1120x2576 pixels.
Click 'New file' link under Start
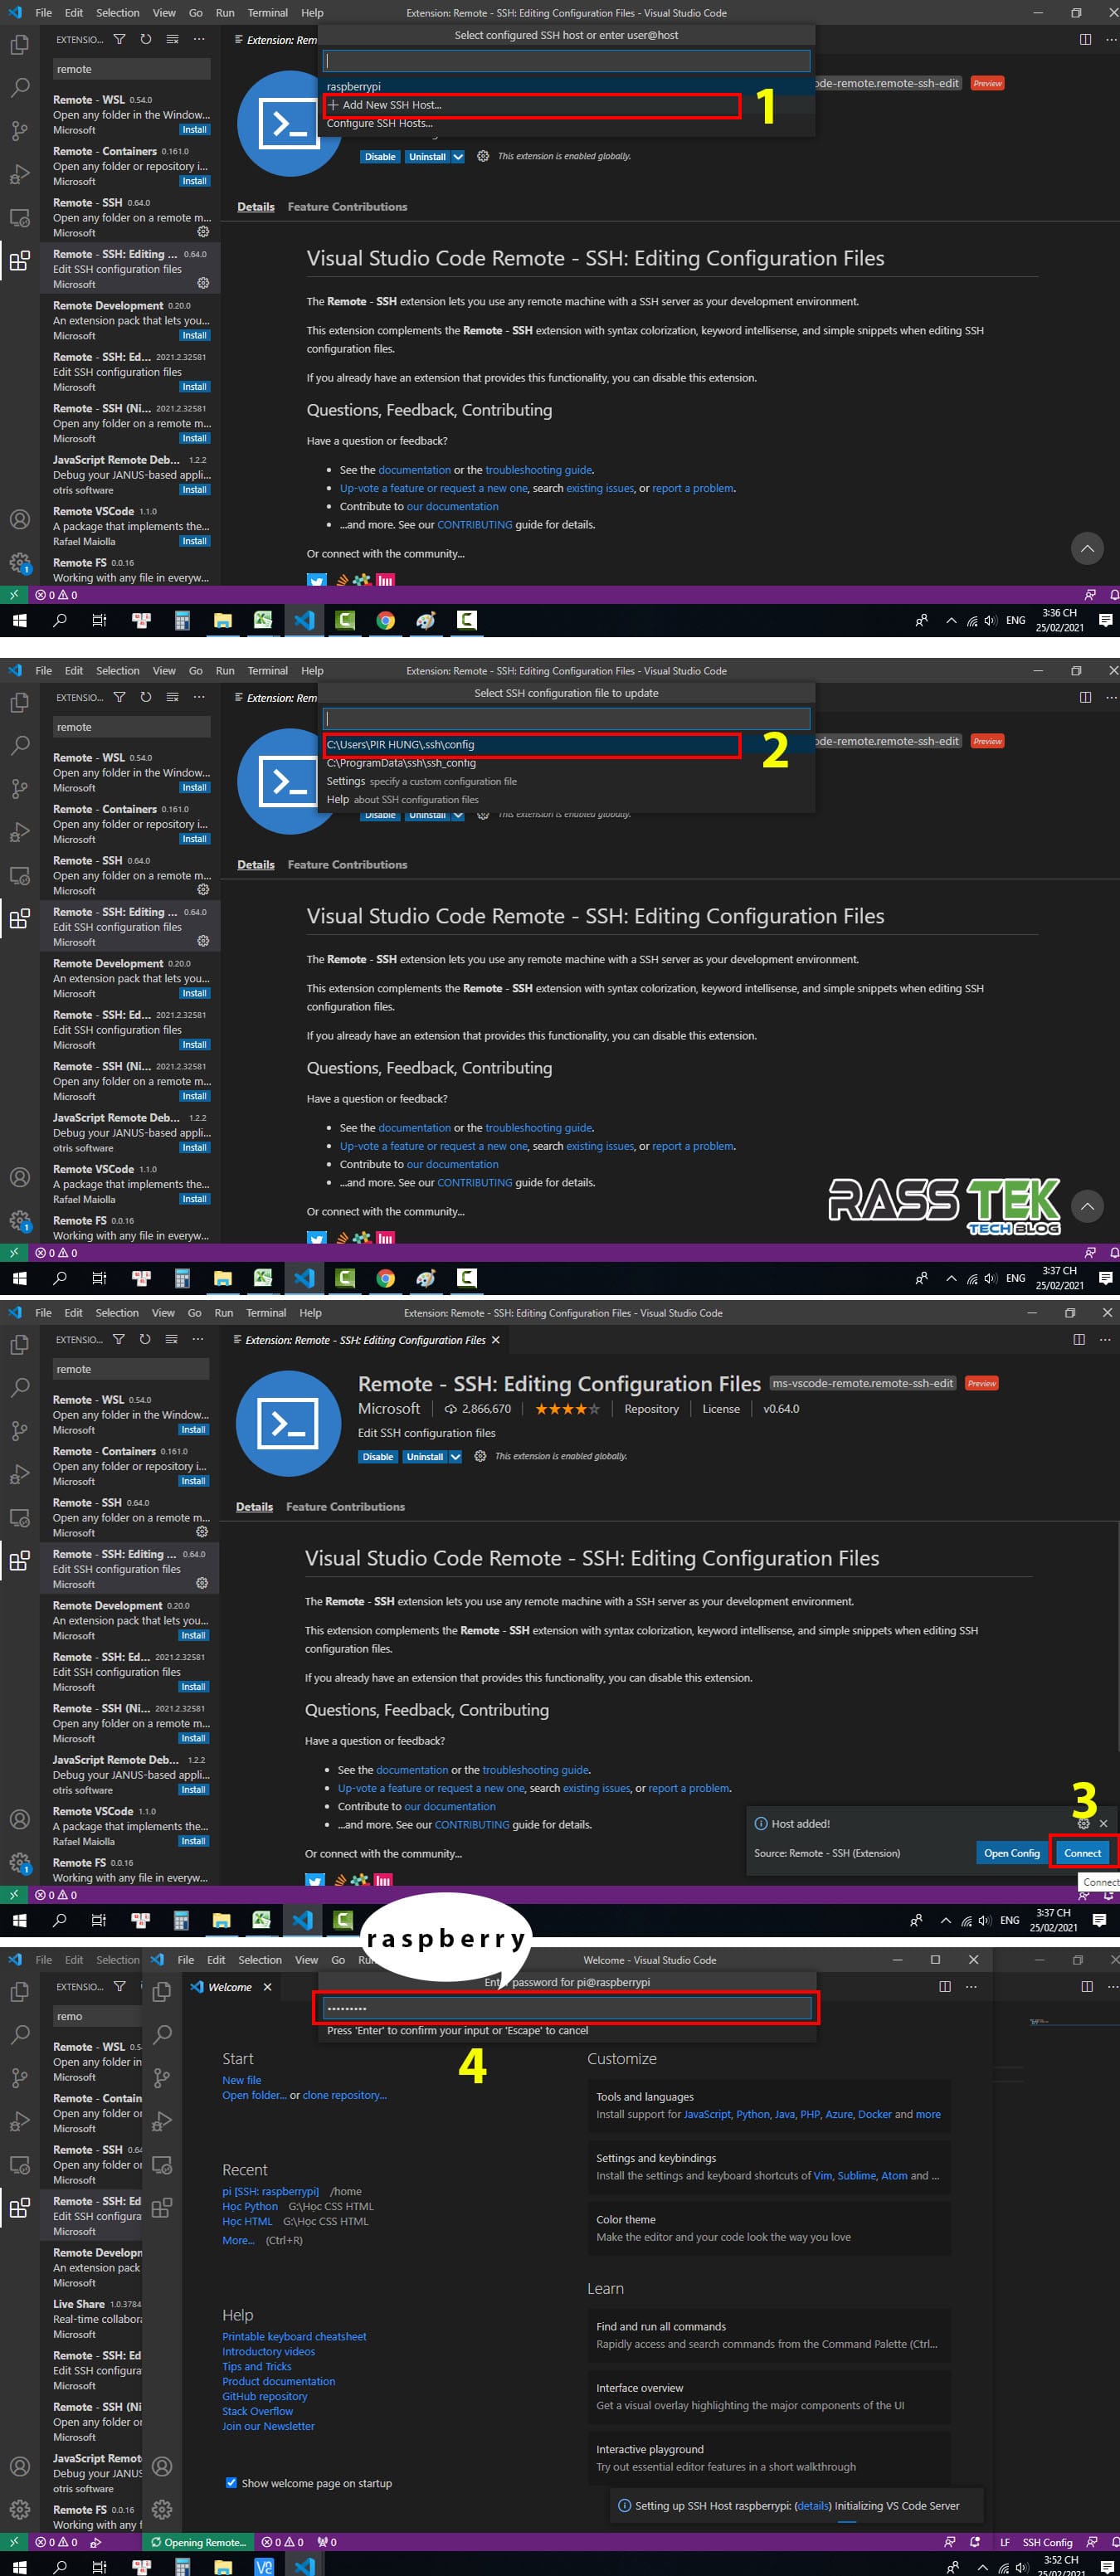pos(241,2080)
